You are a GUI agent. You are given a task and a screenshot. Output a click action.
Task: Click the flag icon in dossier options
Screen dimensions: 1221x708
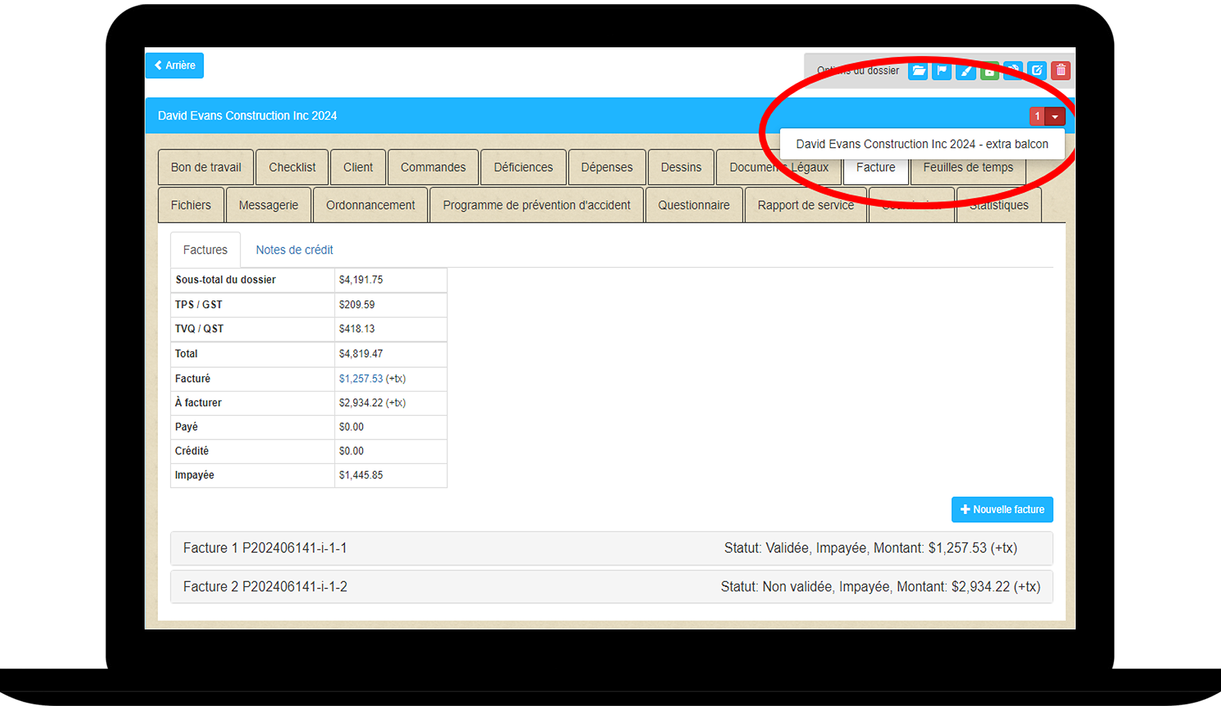click(941, 70)
